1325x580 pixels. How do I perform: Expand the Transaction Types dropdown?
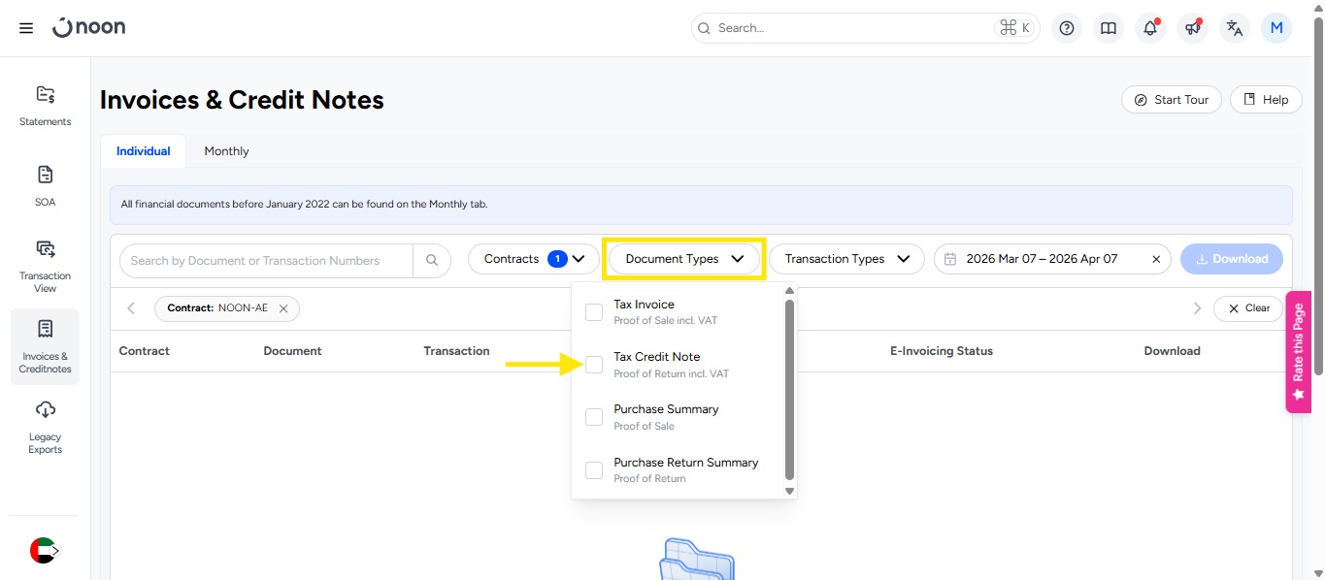[x=845, y=259]
